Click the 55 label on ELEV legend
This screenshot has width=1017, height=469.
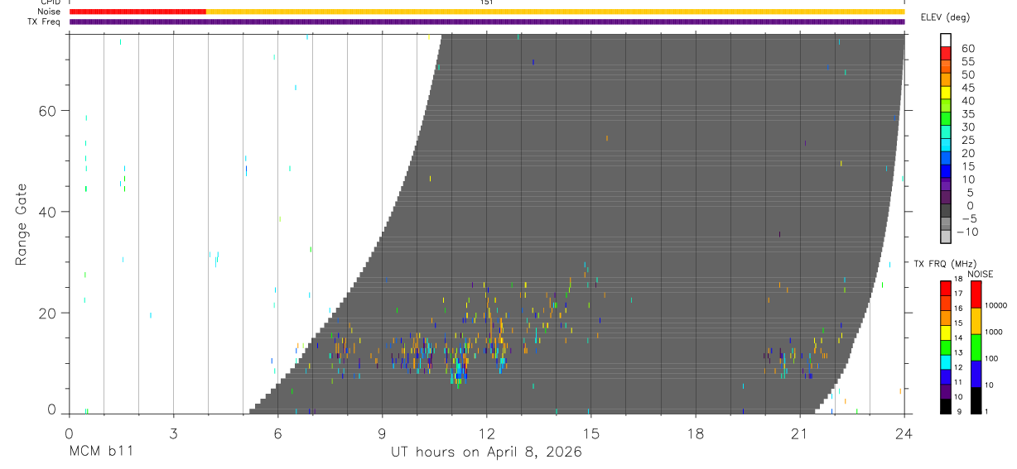[966, 62]
